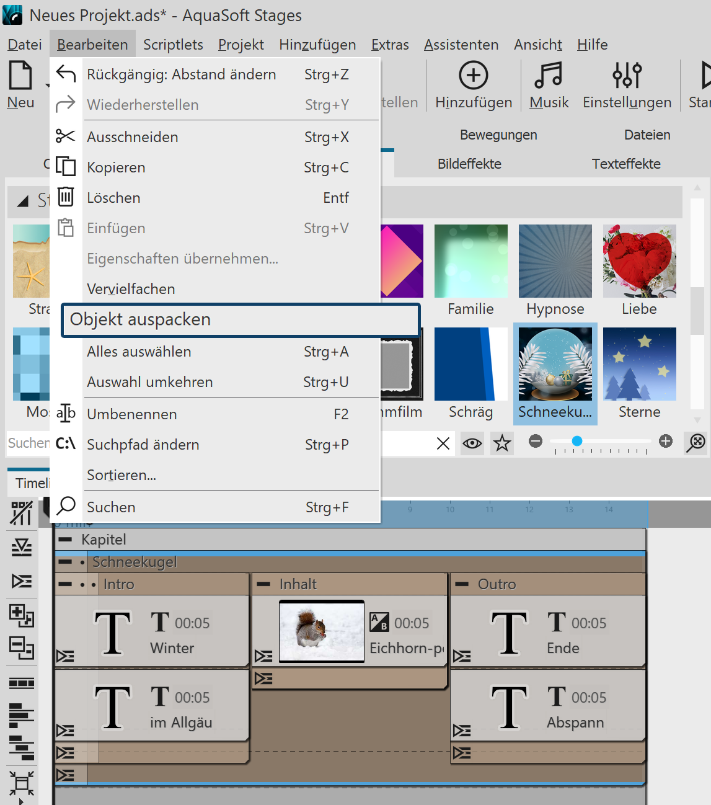The height and width of the screenshot is (805, 711).
Task: Click the reset zoom magnifier icon
Action: [696, 442]
